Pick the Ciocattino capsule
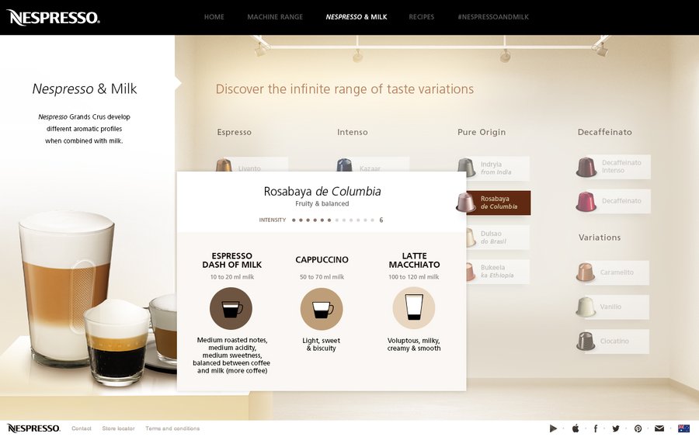 click(613, 342)
